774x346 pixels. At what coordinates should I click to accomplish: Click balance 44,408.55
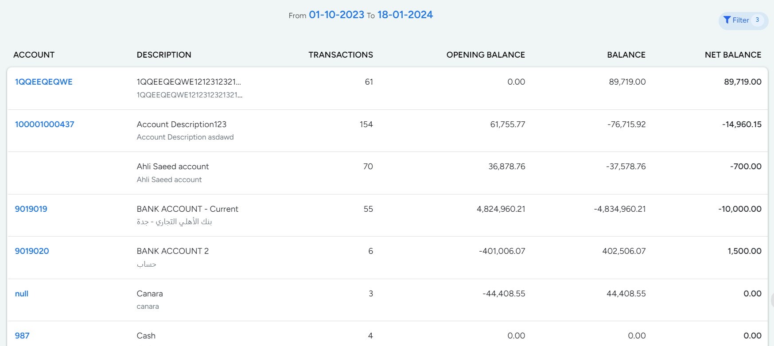(626, 294)
